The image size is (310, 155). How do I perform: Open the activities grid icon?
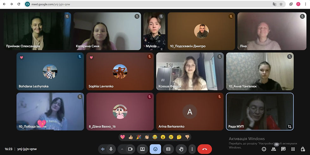(x=293, y=149)
